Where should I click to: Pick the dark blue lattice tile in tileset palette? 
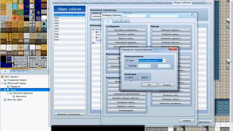[x=9, y=59]
